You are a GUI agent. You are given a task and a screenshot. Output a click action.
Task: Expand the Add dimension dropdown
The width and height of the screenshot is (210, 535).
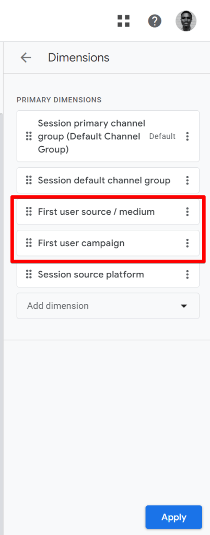tap(108, 306)
